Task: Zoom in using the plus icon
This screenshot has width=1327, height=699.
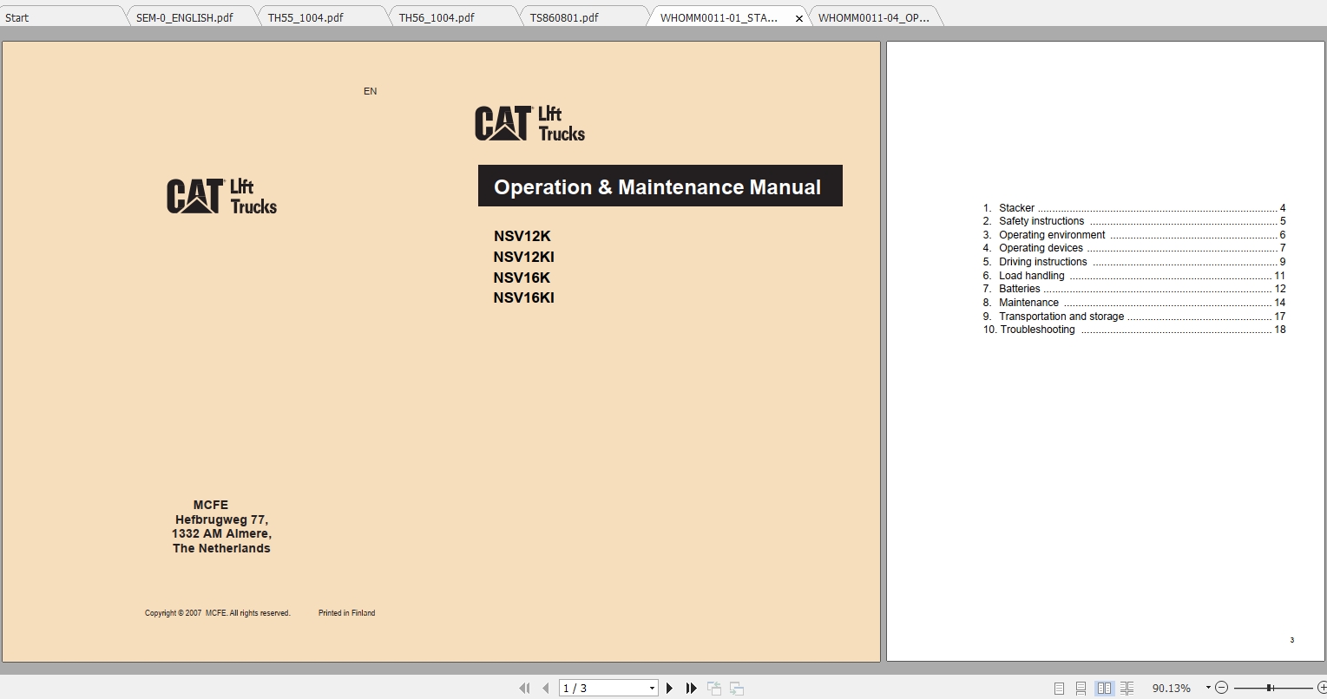Action: click(x=1322, y=688)
